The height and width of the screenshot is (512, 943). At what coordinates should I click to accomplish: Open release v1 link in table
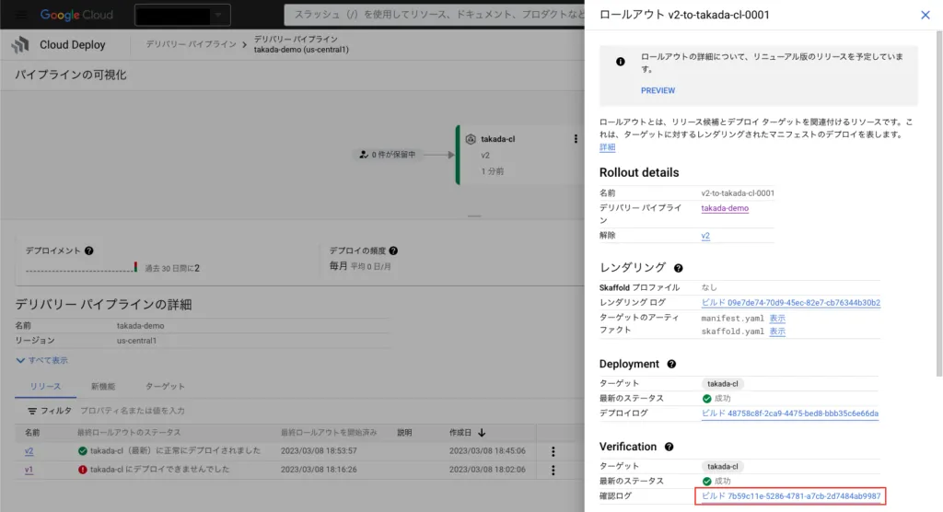[x=29, y=470]
